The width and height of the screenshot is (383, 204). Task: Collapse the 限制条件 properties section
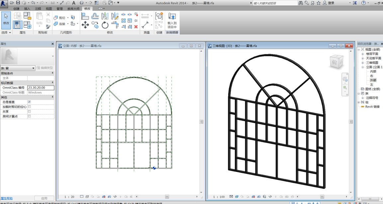tap(52, 73)
